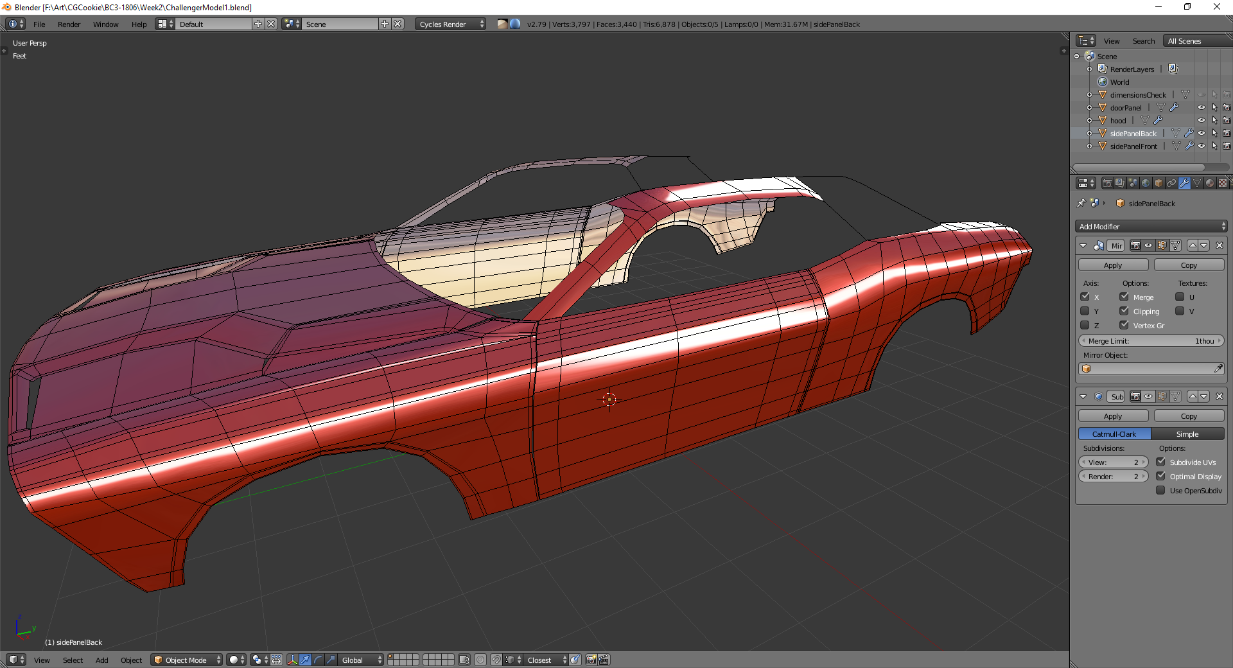The height and width of the screenshot is (668, 1233).
Task: Open the Render menu
Action: pos(69,24)
